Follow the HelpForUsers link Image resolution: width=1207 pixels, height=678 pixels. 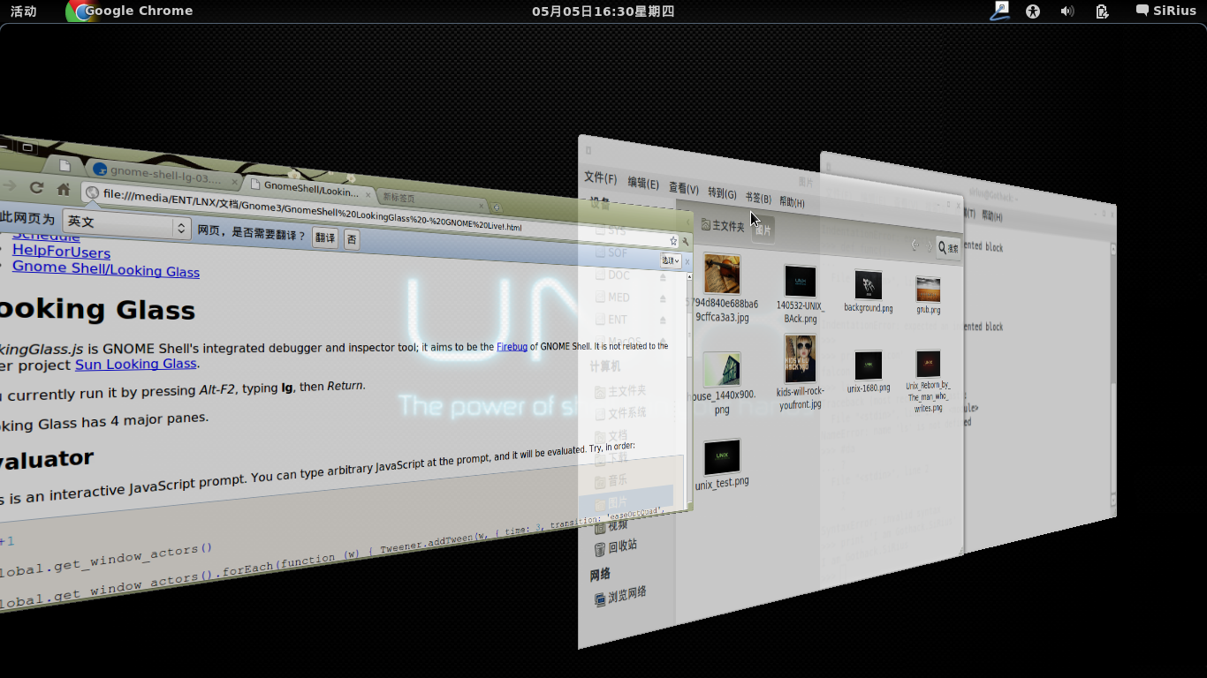click(x=61, y=252)
